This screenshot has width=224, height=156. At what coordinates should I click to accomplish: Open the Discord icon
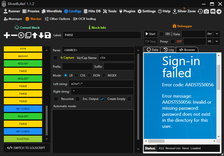point(213,11)
